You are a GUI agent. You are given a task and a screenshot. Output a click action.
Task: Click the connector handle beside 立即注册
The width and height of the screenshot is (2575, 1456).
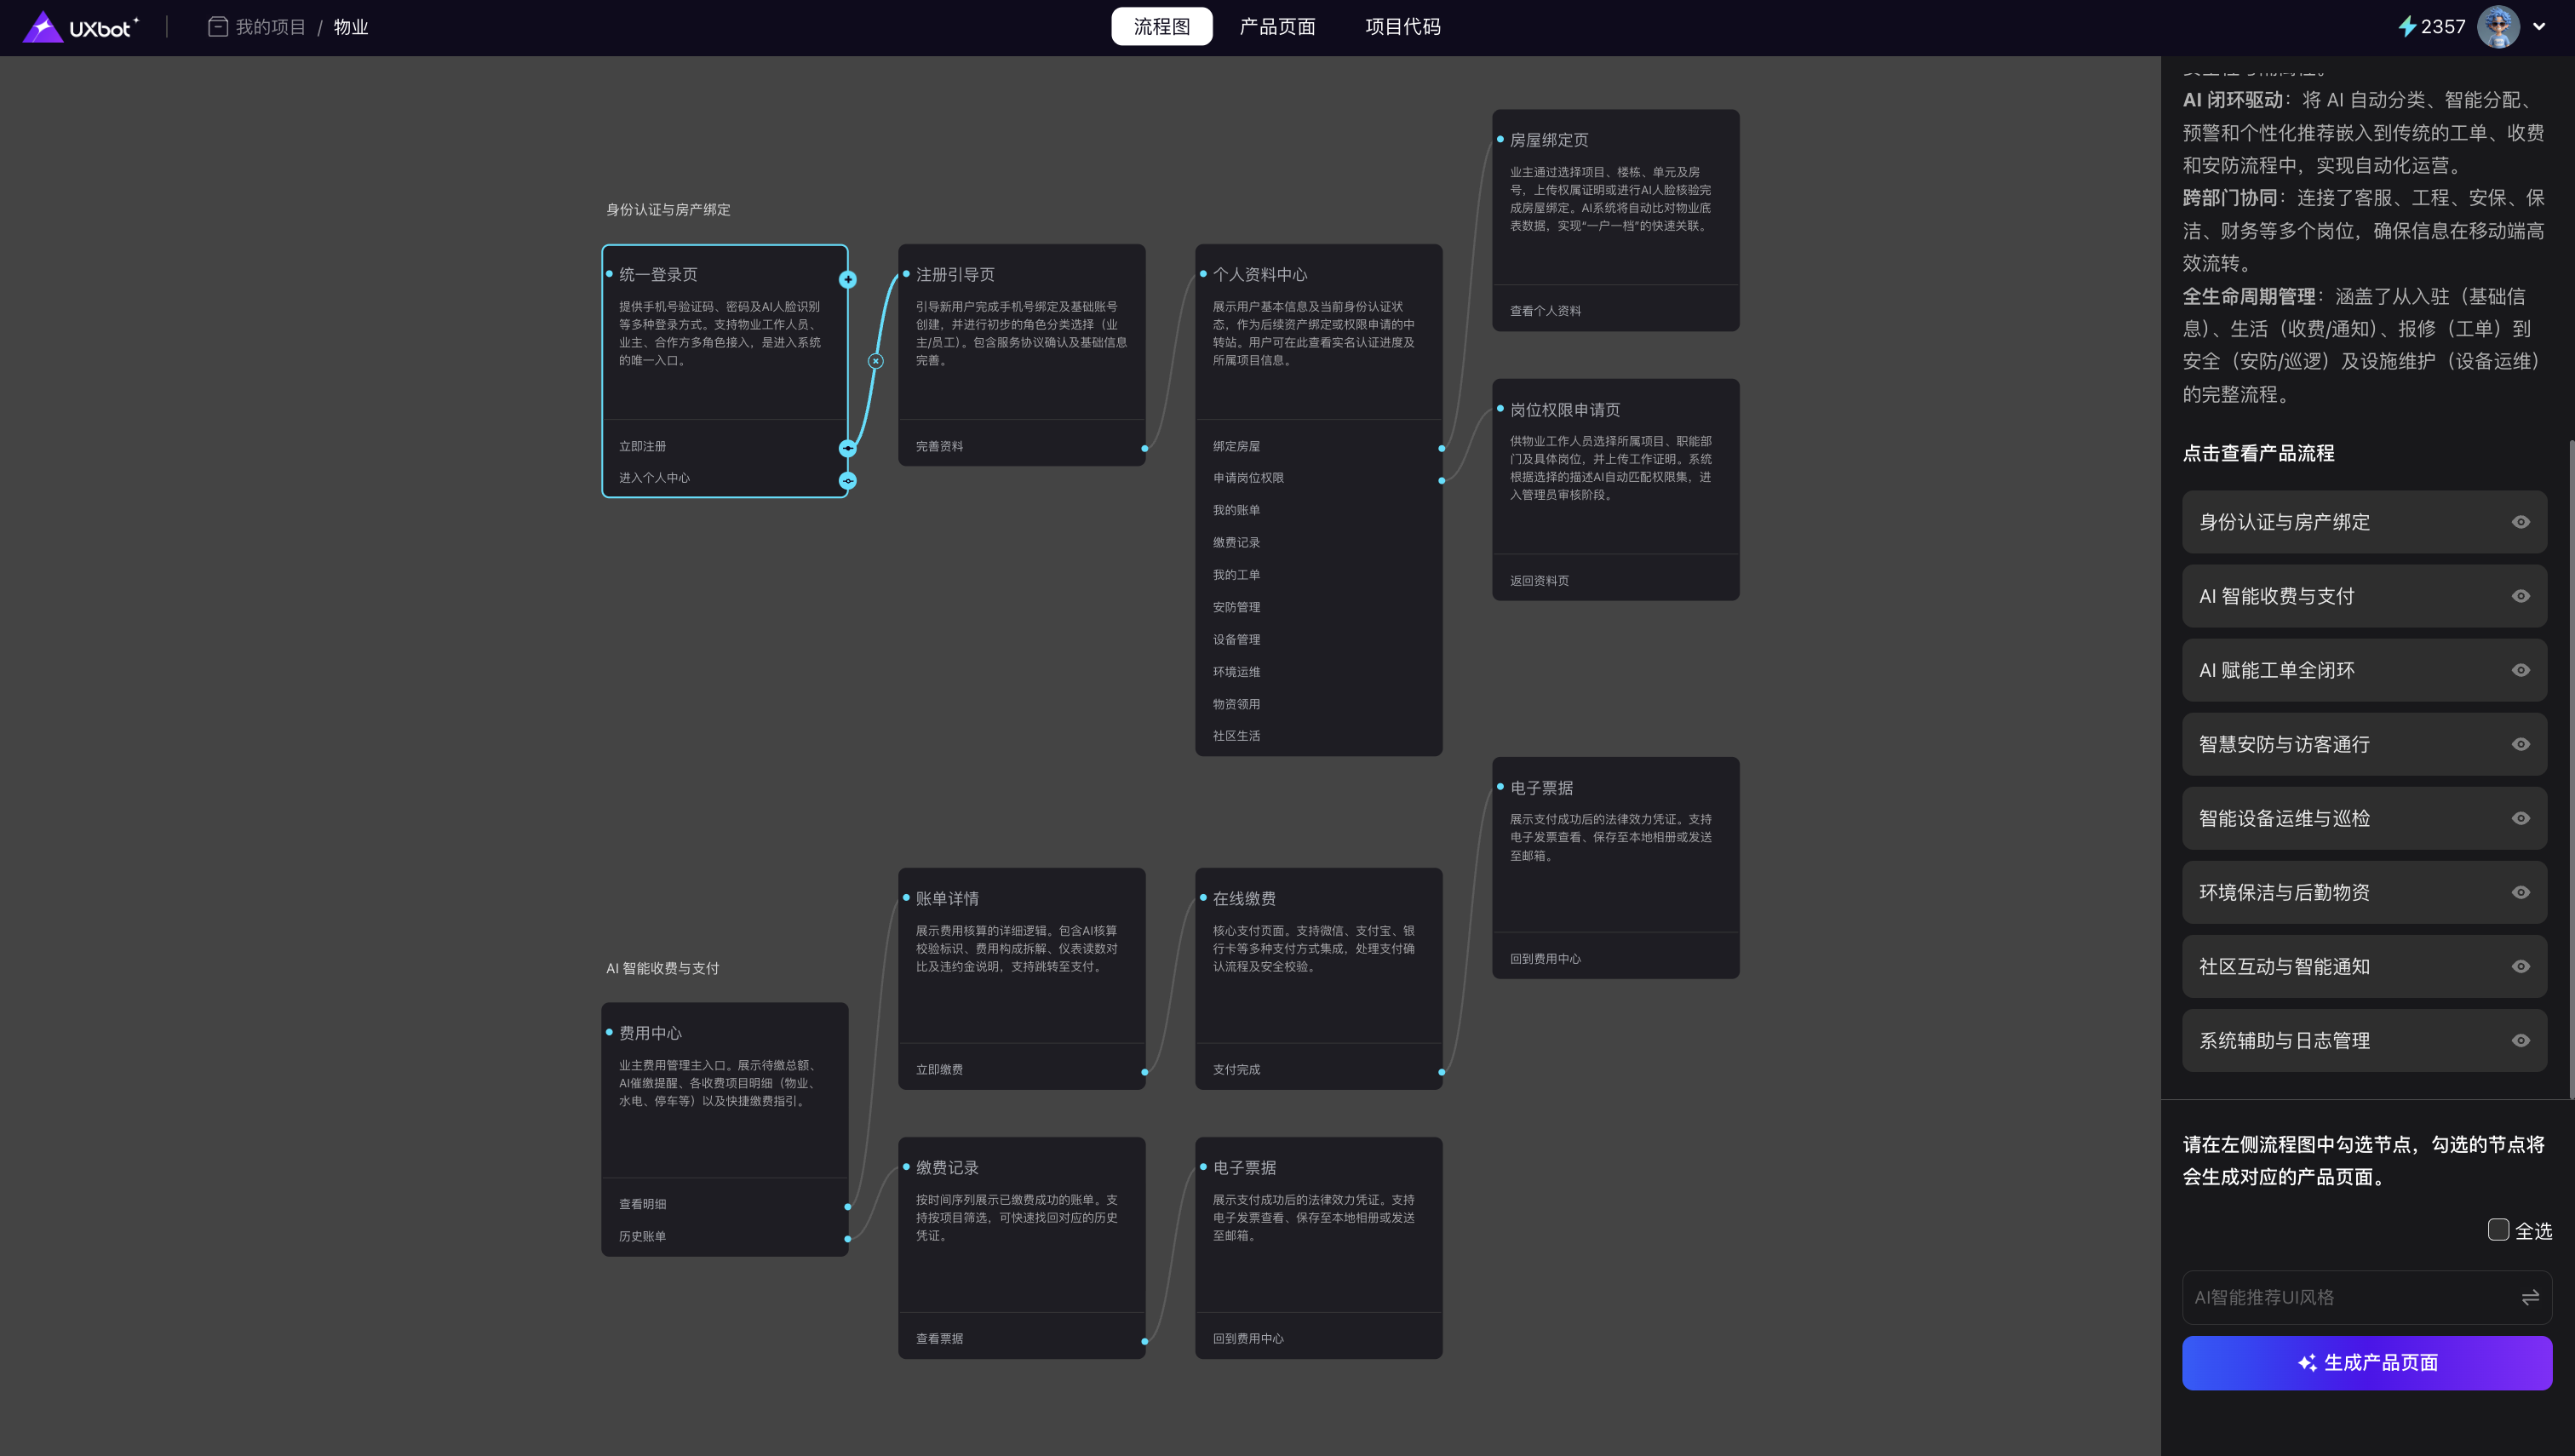click(x=847, y=448)
